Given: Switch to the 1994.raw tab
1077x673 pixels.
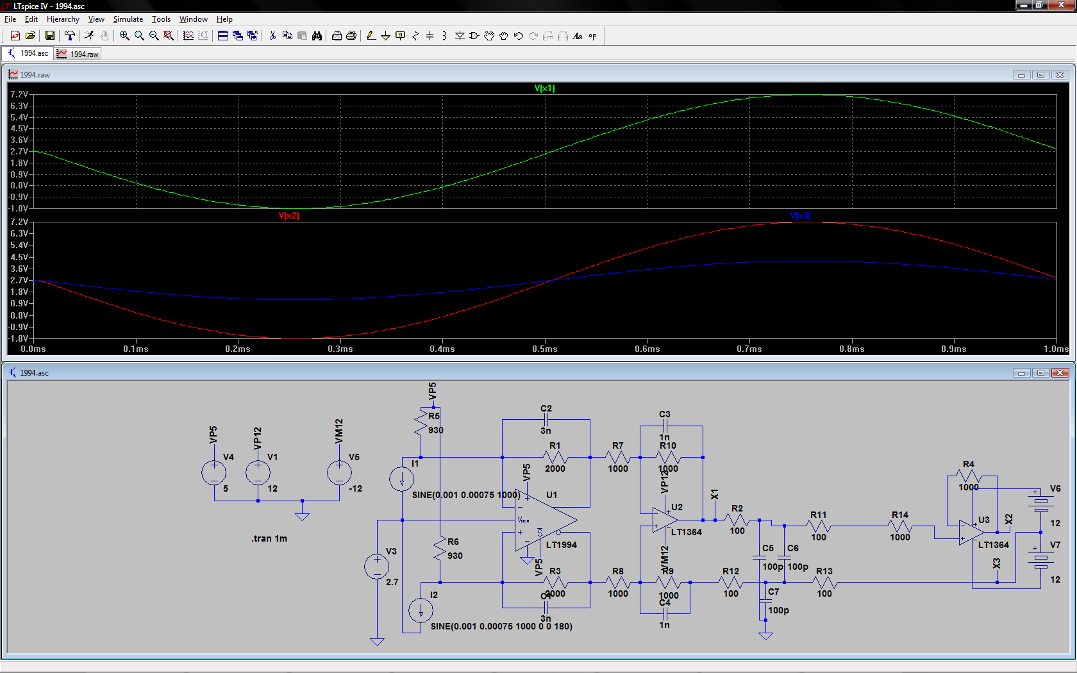Looking at the screenshot, I should (x=78, y=54).
